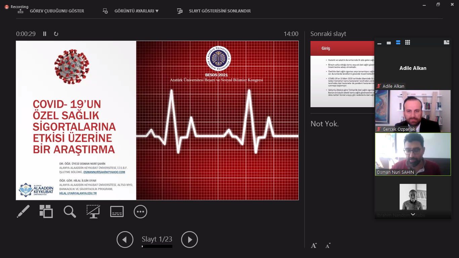Shrink the notes text size
This screenshot has width=459, height=258.
(328, 246)
